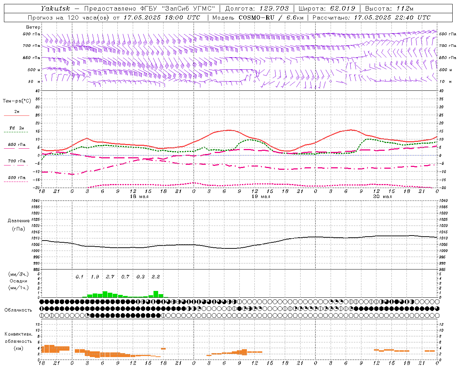Select the forecast start "17.05.2025 18:00 UTC"
This screenshot has height=366, width=458.
click(162, 18)
